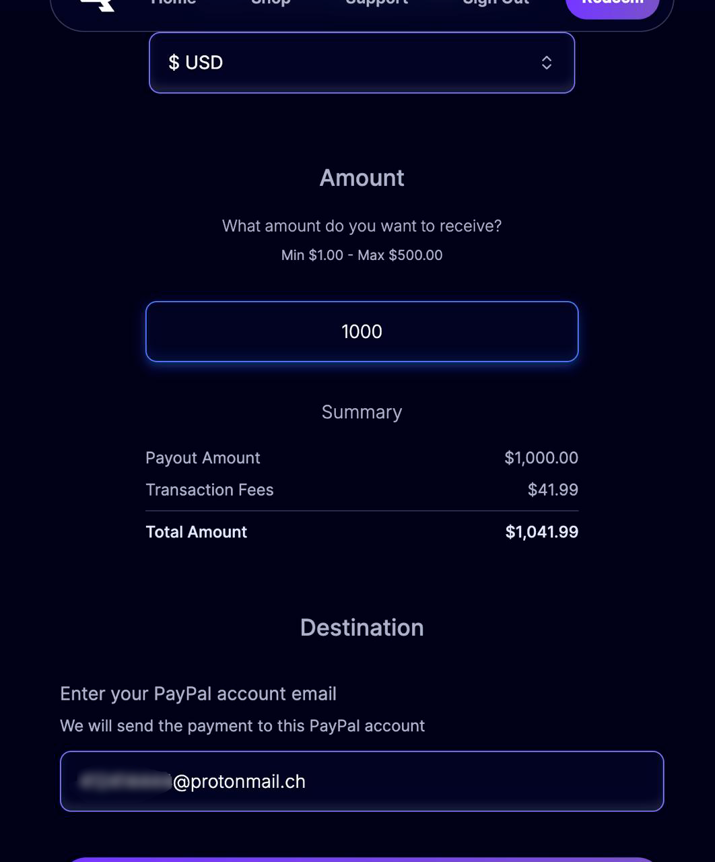Go to the Home page

coord(173,3)
